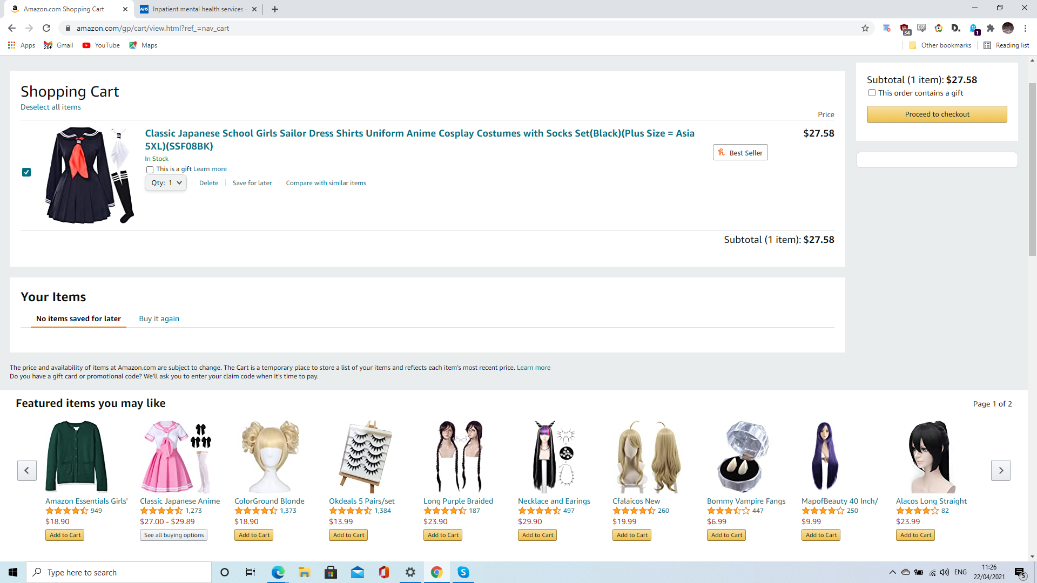Open Long Purple Braided wig thumbnail
Image resolution: width=1037 pixels, height=583 pixels.
point(459,457)
